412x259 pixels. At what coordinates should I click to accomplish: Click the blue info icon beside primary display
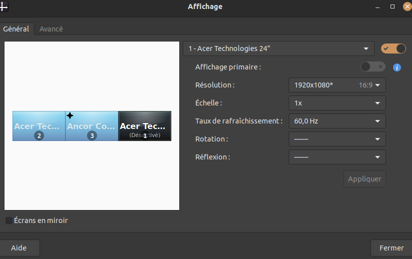tap(397, 67)
